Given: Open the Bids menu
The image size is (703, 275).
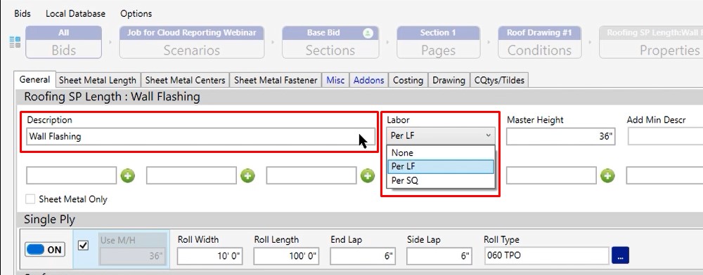Looking at the screenshot, I should click(x=22, y=14).
